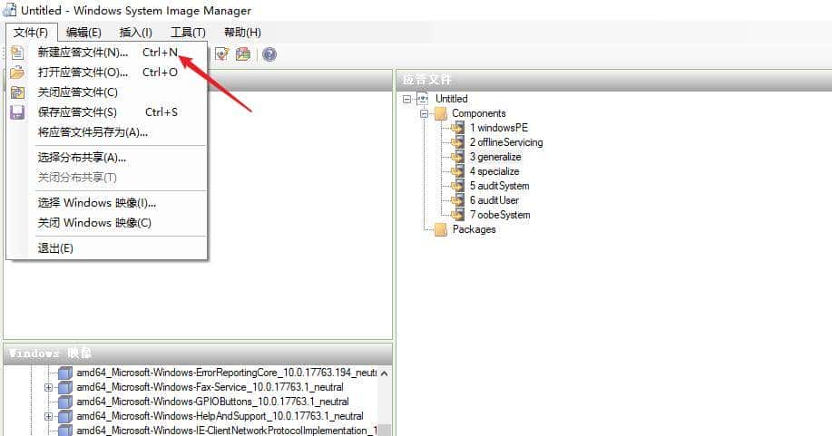Click the 2 offlineServicing pass icon
832x436 pixels.
457,142
